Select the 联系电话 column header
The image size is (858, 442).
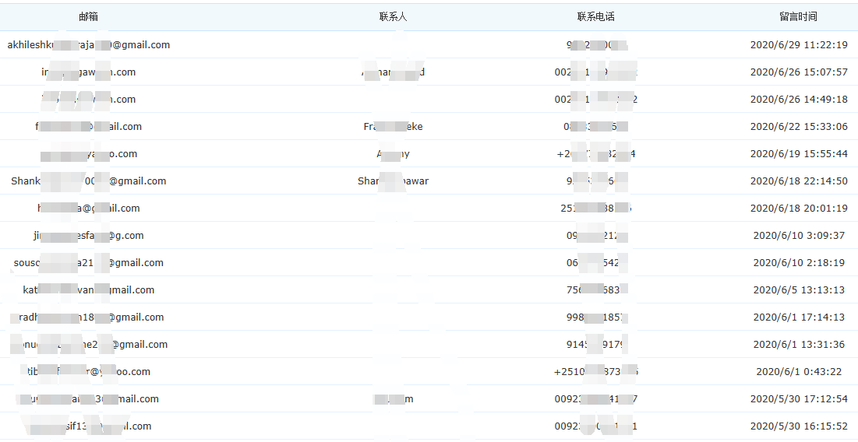pos(595,16)
